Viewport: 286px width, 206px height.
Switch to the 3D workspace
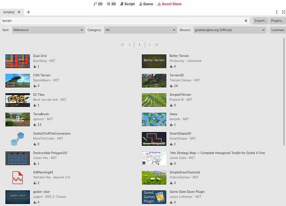click(x=111, y=4)
